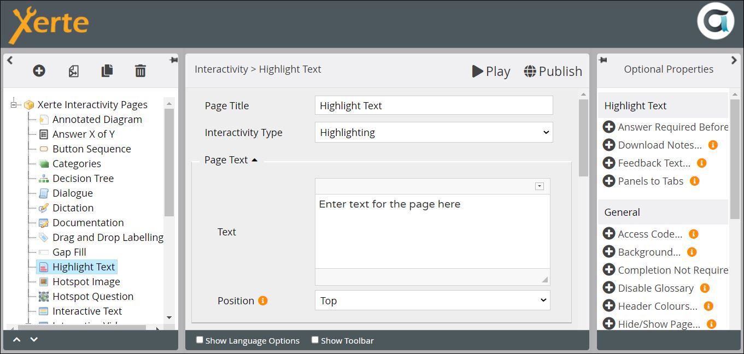Select Hotspot Image in the page tree
The height and width of the screenshot is (354, 744).
pyautogui.click(x=86, y=281)
